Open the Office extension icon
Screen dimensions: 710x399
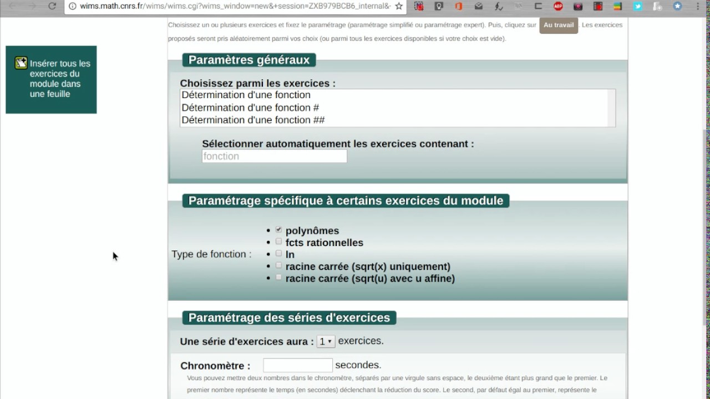pos(458,6)
